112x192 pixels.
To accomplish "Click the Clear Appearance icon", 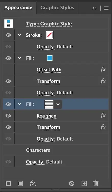I will 72,184.
